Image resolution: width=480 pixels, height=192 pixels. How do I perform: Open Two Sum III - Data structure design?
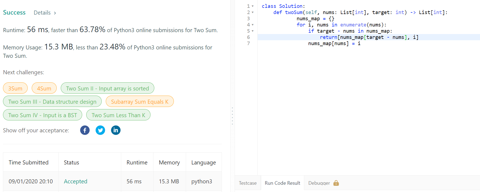pos(52,101)
